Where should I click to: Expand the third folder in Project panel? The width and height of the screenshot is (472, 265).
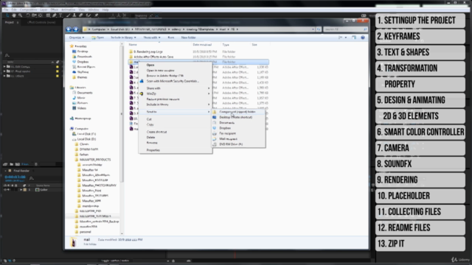point(4,76)
